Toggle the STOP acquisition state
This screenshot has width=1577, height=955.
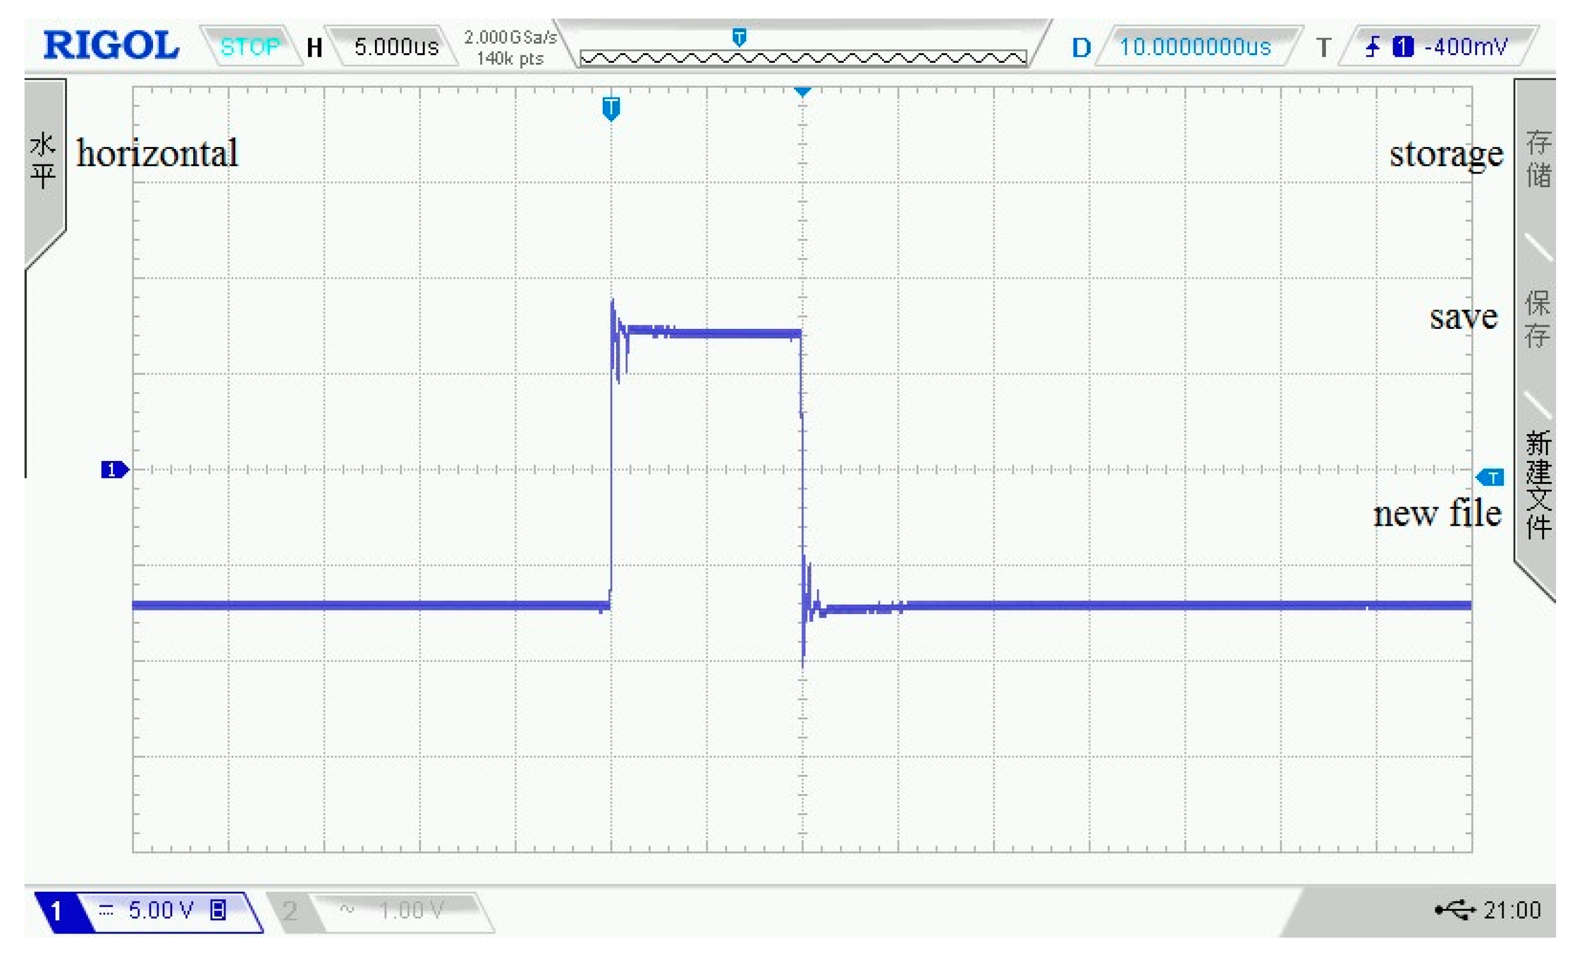coord(251,46)
